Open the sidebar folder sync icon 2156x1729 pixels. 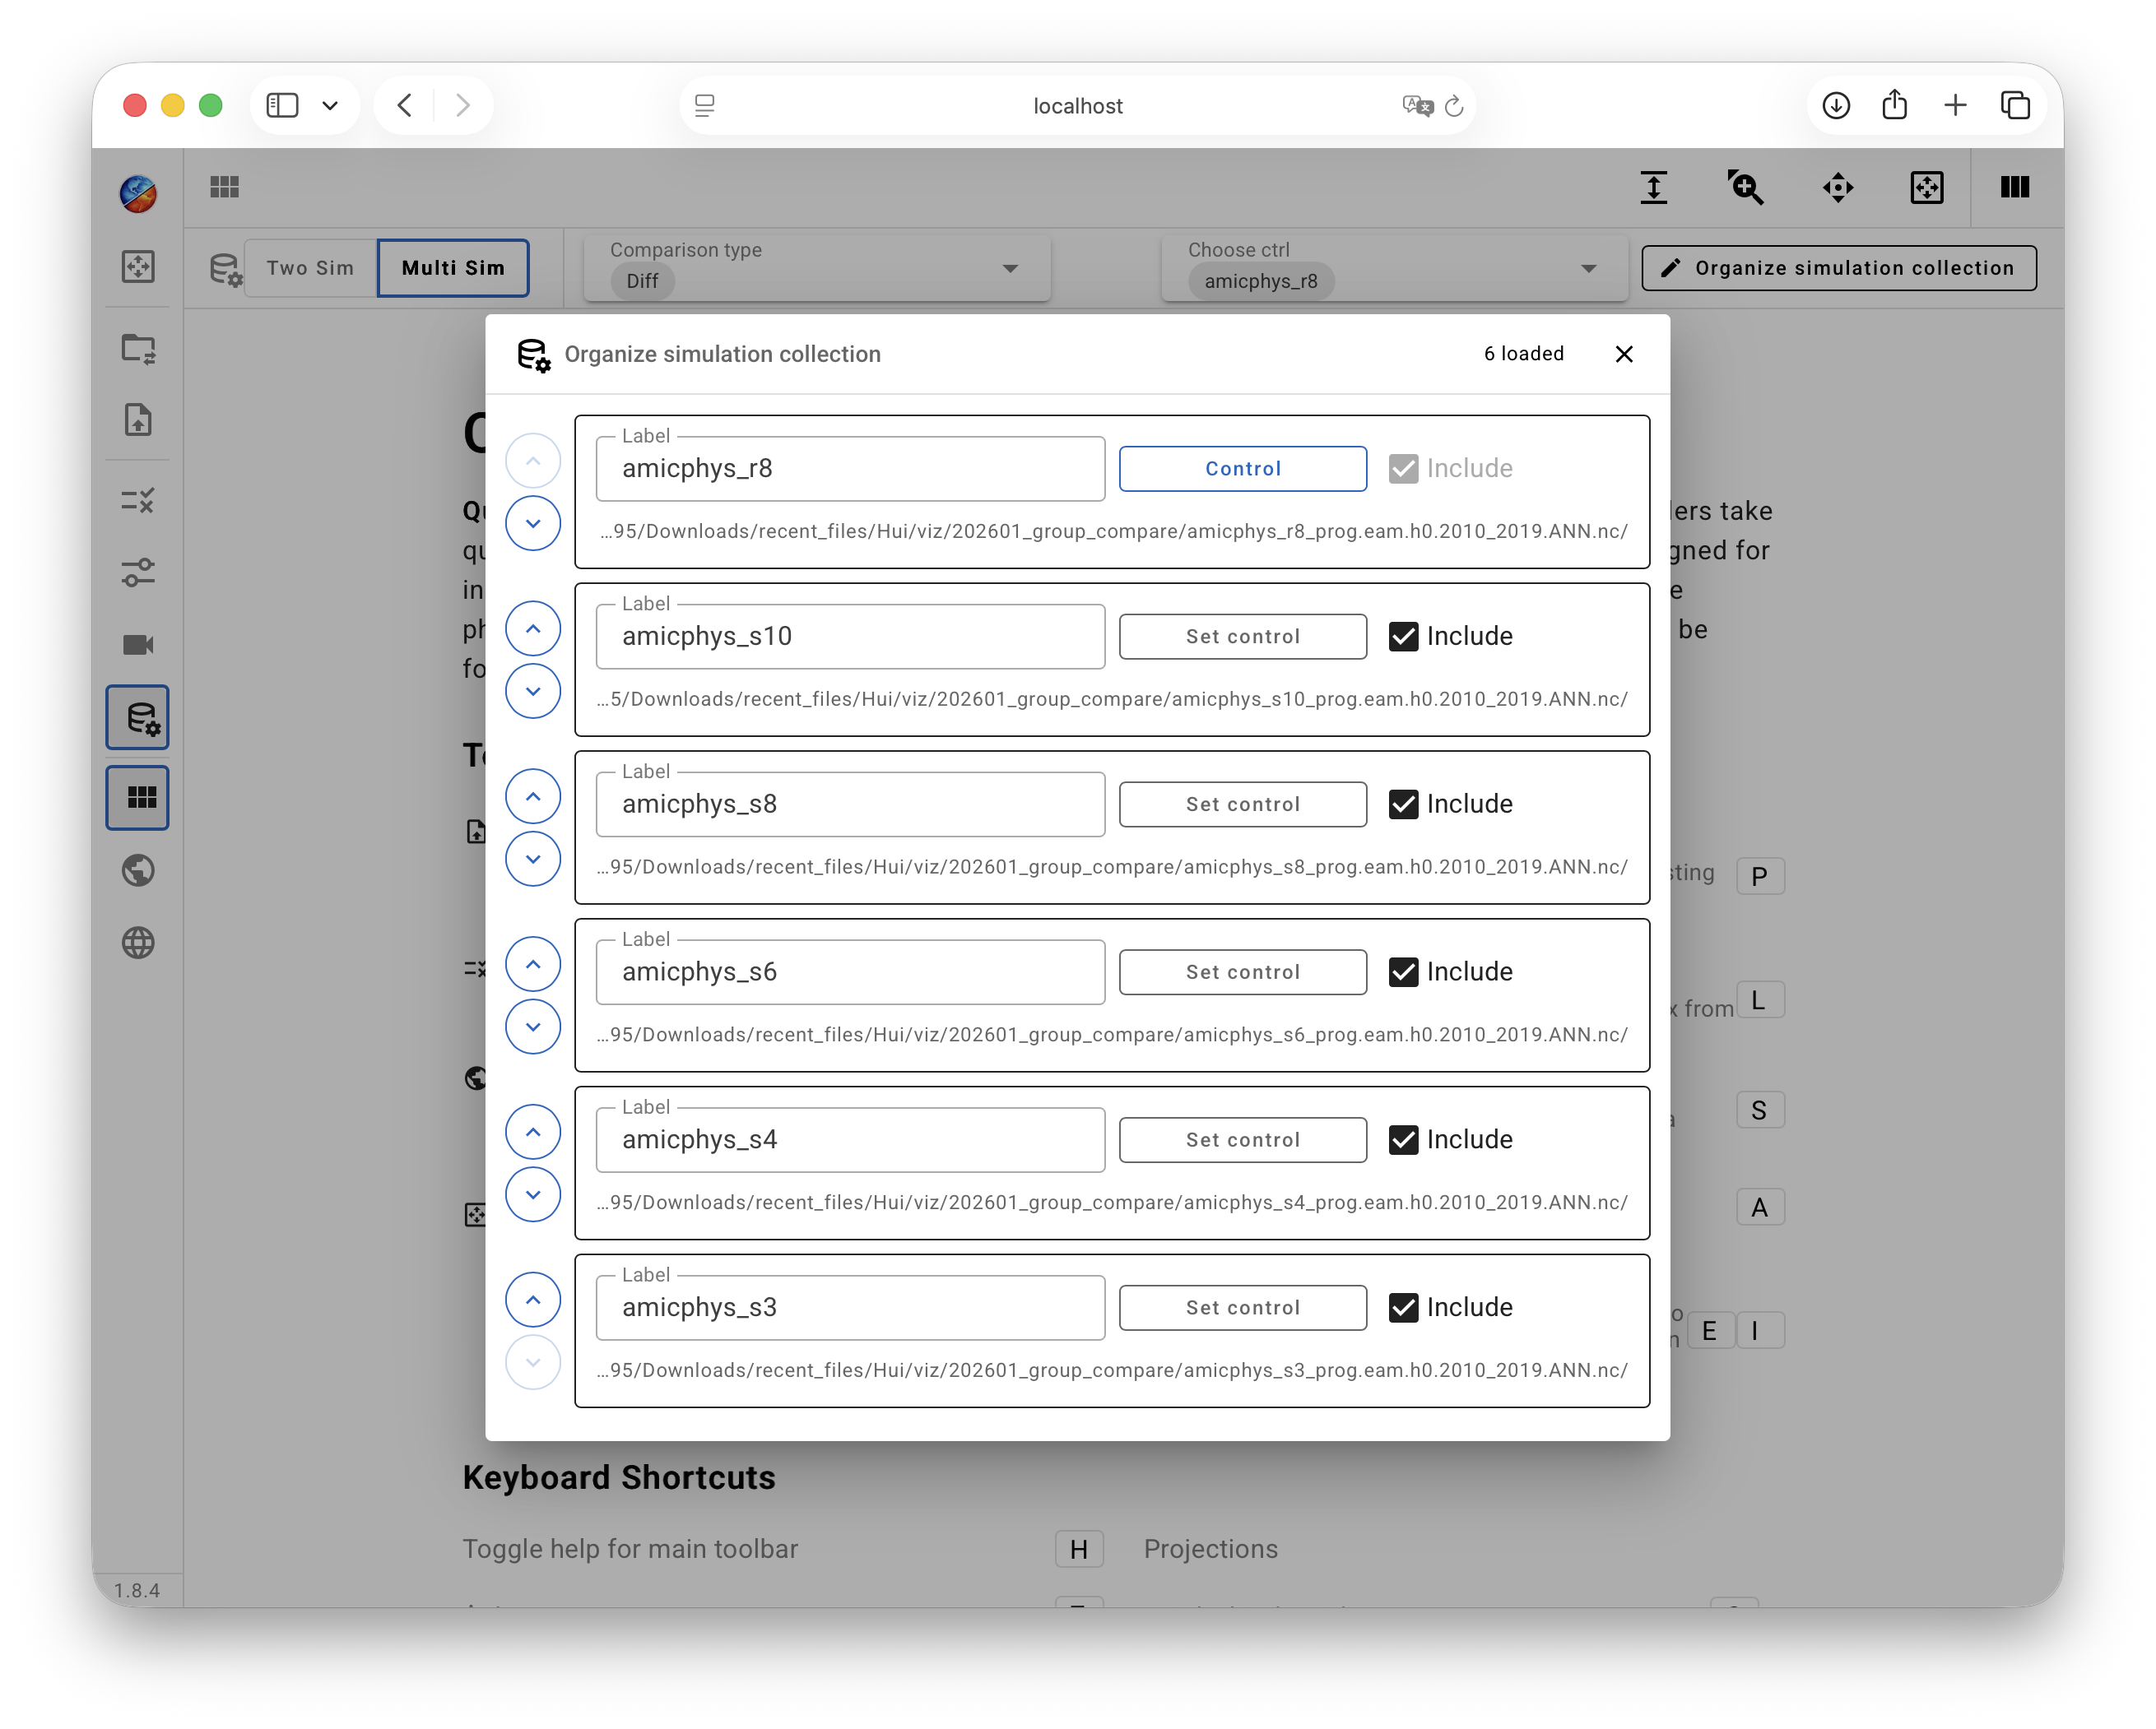(138, 348)
